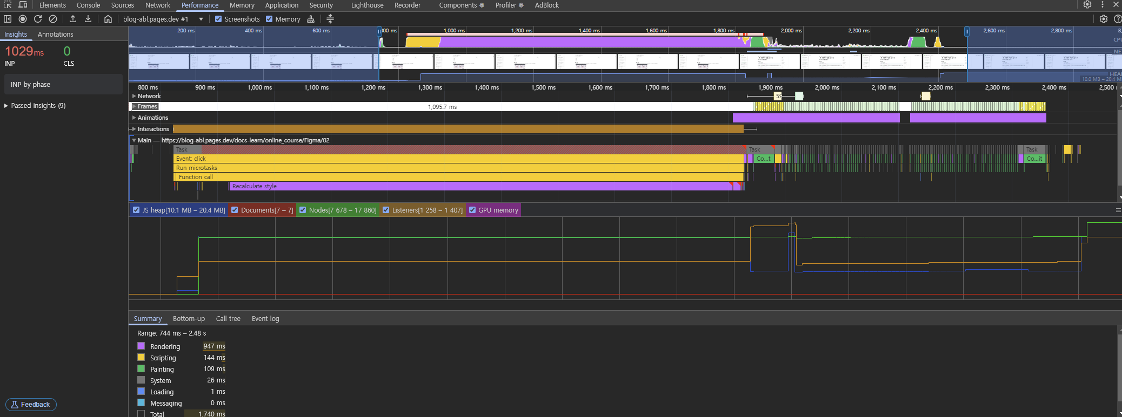Image resolution: width=1122 pixels, height=417 pixels.
Task: Select the Insights sidebar tab
Action: [x=16, y=35]
